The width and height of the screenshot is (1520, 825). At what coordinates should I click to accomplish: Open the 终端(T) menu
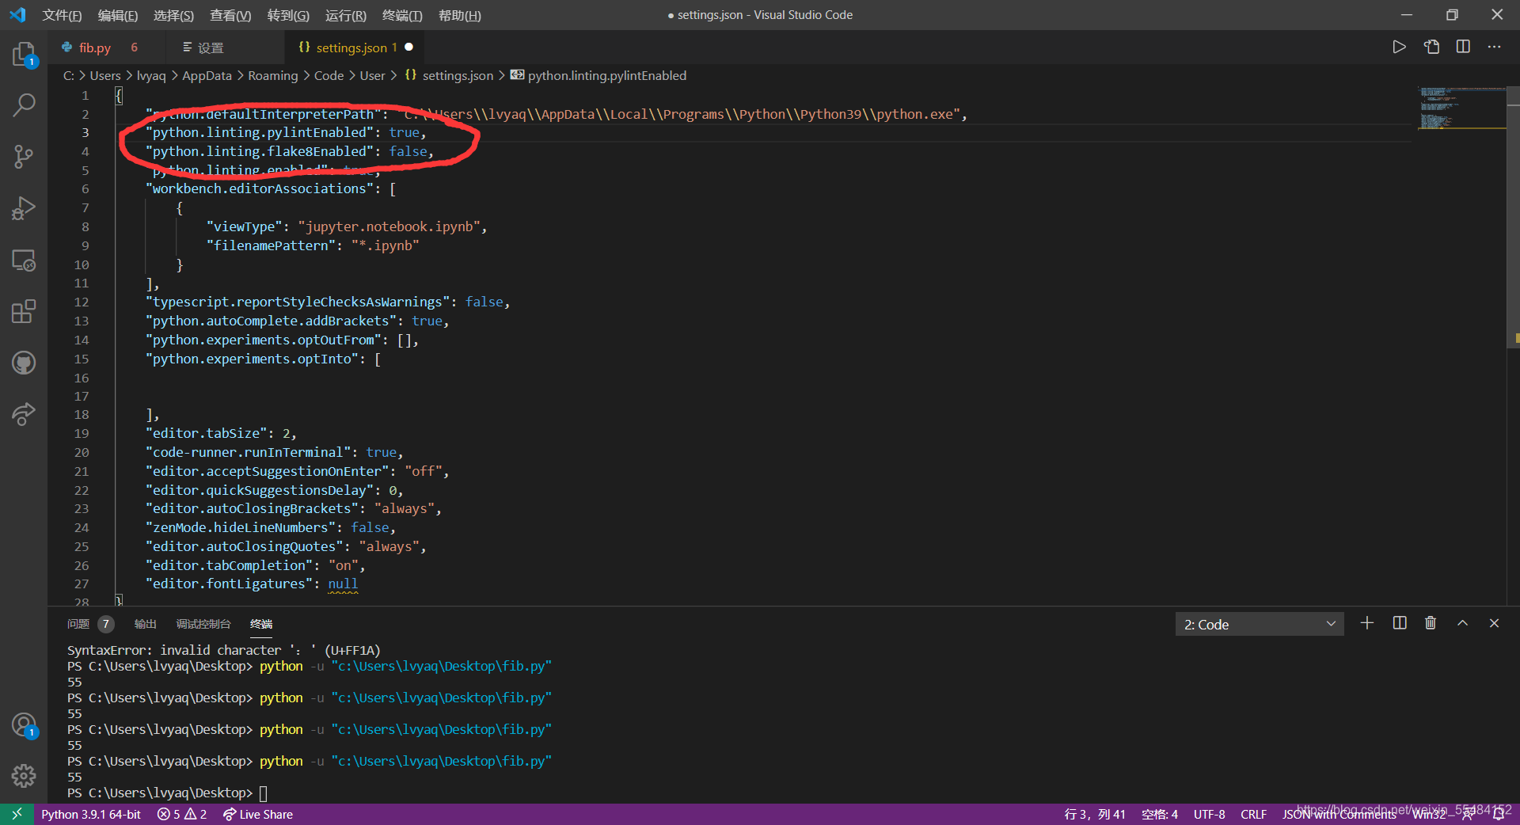[402, 15]
